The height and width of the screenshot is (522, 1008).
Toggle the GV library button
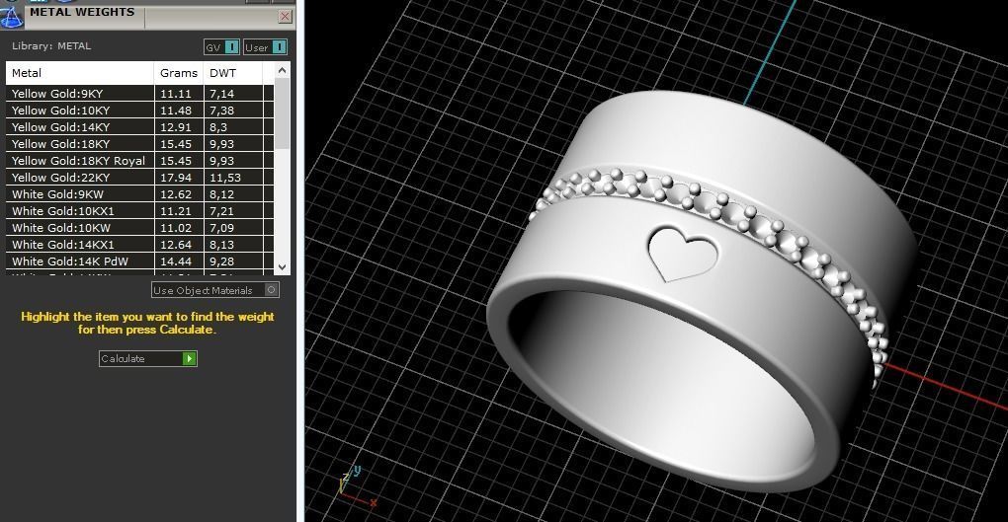click(221, 47)
